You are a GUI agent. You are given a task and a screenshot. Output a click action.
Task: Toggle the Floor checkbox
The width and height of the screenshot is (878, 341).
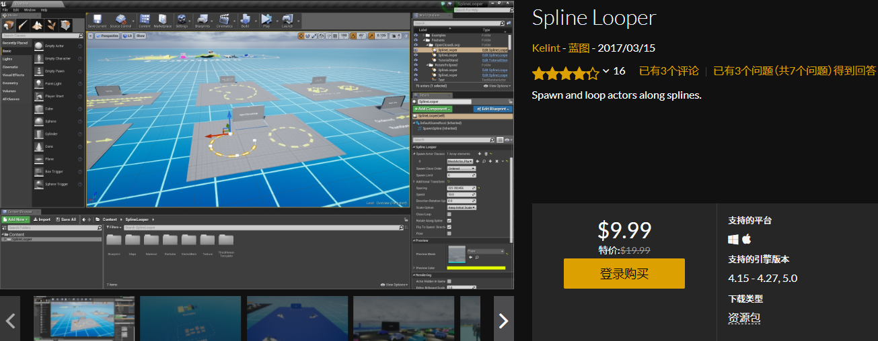pyautogui.click(x=449, y=234)
